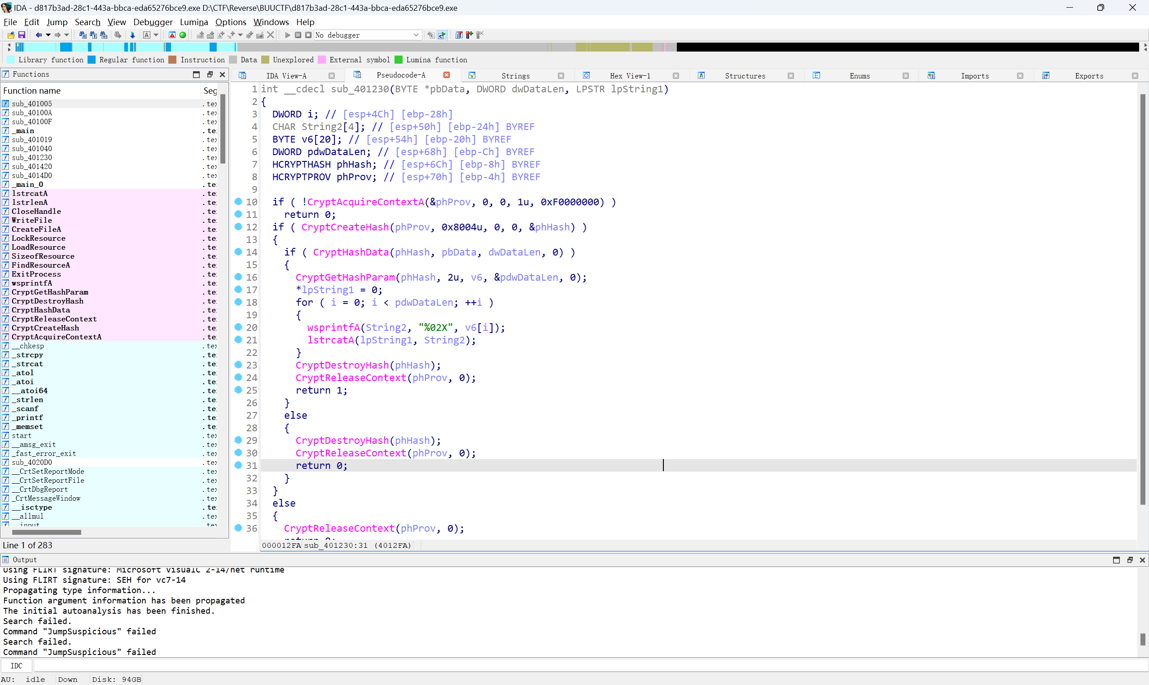Click the text style 'A' toolbar icon

pyautogui.click(x=146, y=35)
